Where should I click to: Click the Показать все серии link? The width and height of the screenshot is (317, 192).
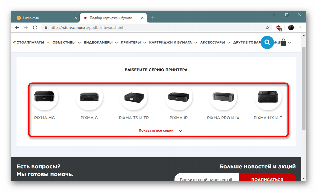point(156,131)
